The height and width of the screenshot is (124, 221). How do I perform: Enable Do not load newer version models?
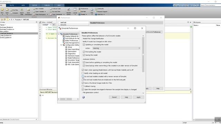[x=83, y=76]
